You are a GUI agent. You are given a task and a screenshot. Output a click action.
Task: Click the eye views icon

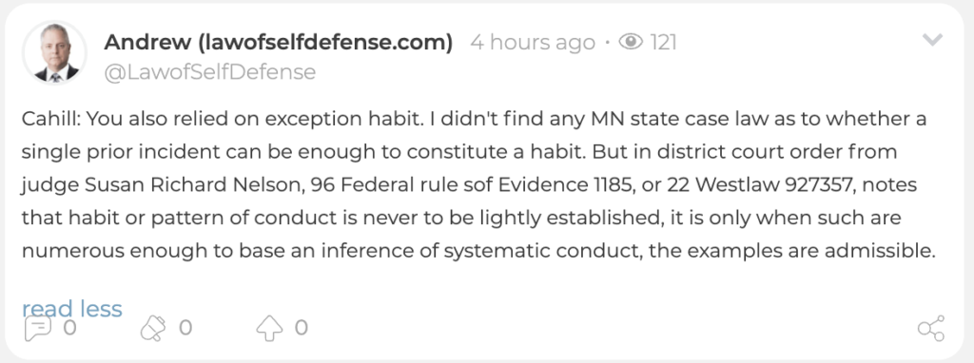[631, 42]
